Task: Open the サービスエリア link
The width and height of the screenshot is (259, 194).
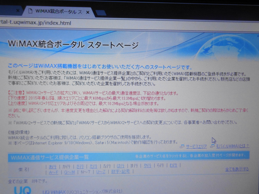Action: click(x=196, y=146)
